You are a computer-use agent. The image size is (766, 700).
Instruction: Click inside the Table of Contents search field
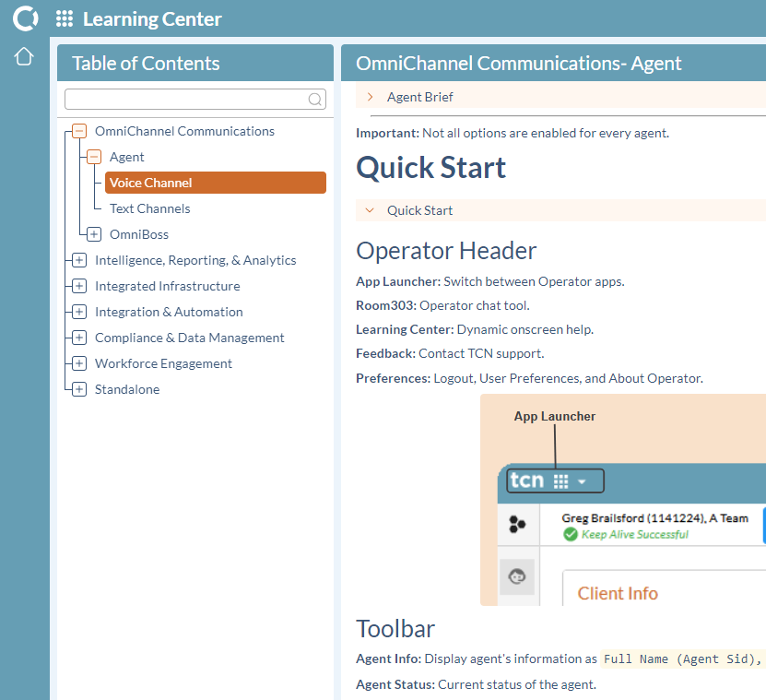tap(184, 99)
